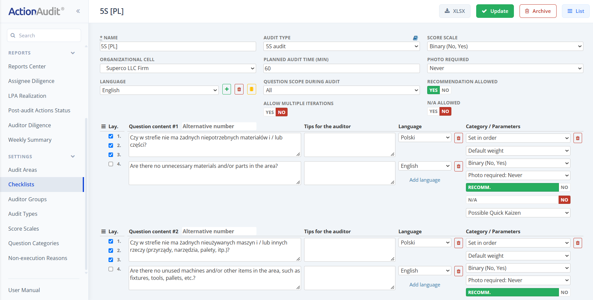Remove question #1 via category trash icon

(578, 138)
